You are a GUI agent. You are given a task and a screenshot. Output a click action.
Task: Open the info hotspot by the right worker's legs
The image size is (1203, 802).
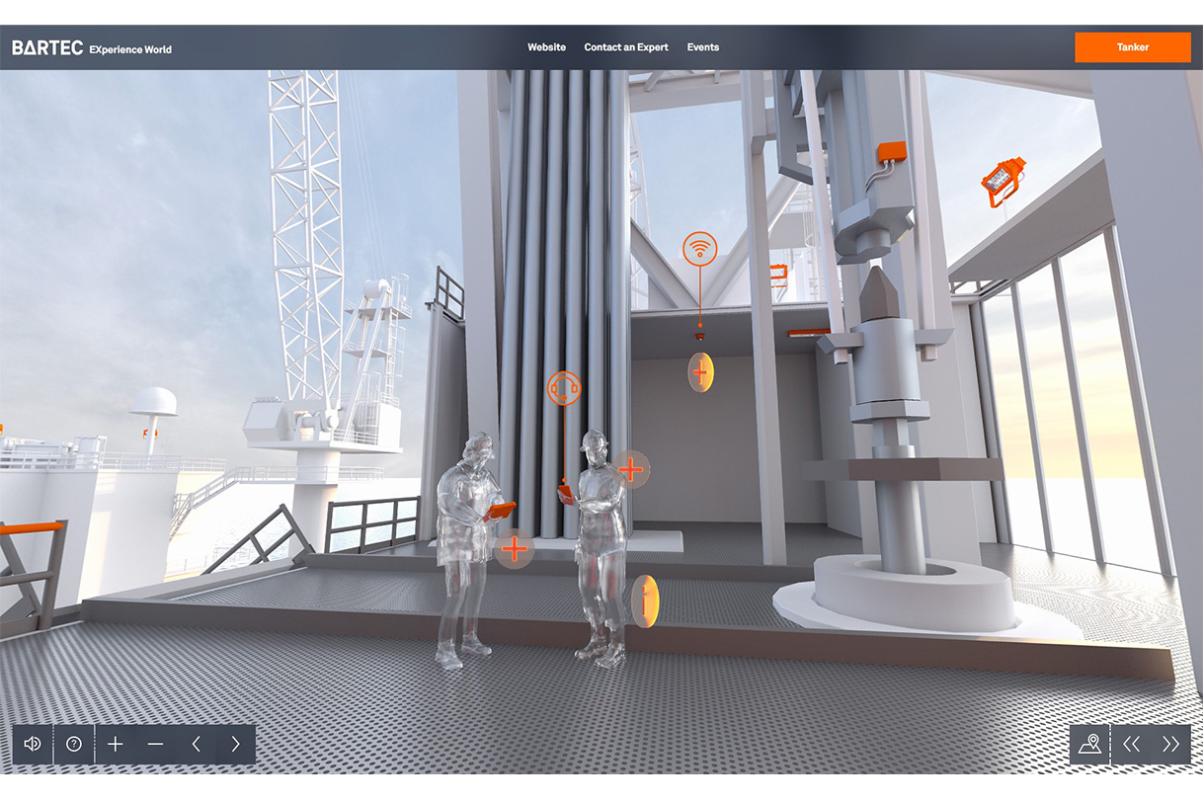coord(645,601)
